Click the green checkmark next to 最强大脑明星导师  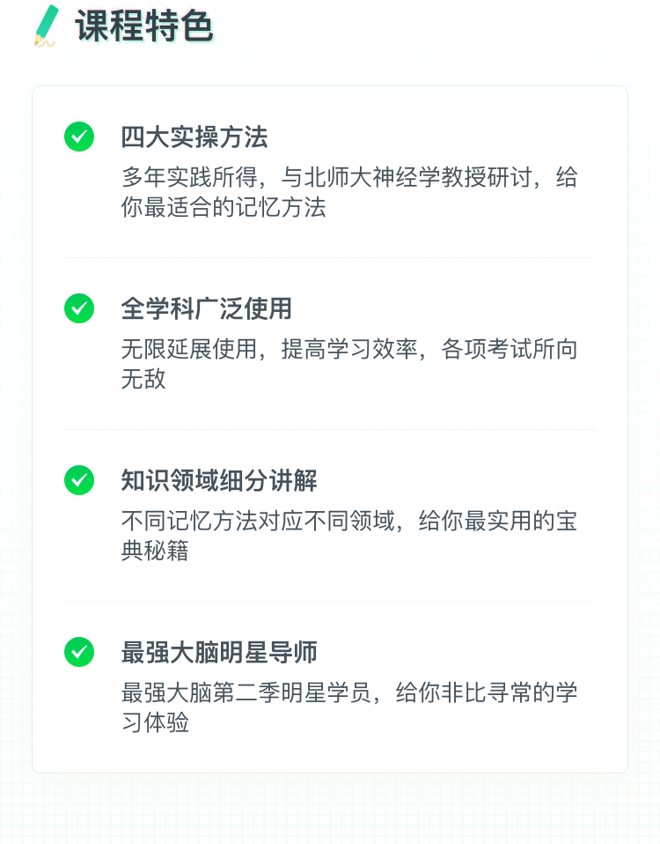79,652
